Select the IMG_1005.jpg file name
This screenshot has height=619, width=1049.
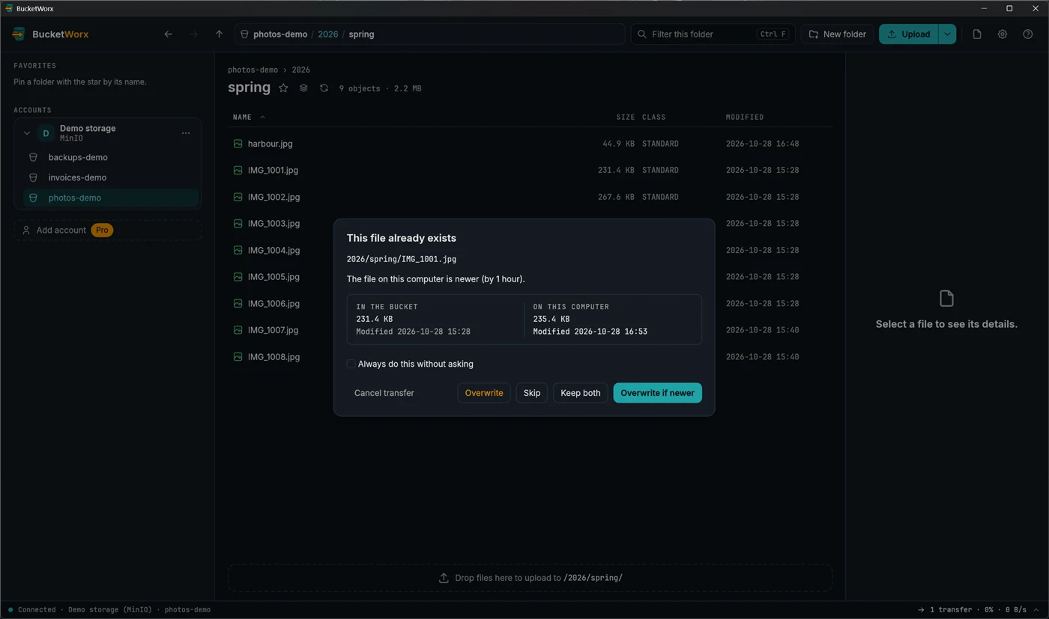click(x=273, y=277)
